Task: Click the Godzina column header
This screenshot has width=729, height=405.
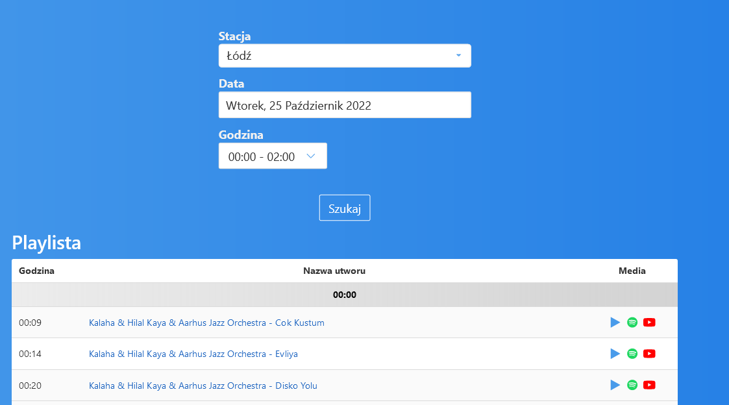Action: click(x=37, y=271)
